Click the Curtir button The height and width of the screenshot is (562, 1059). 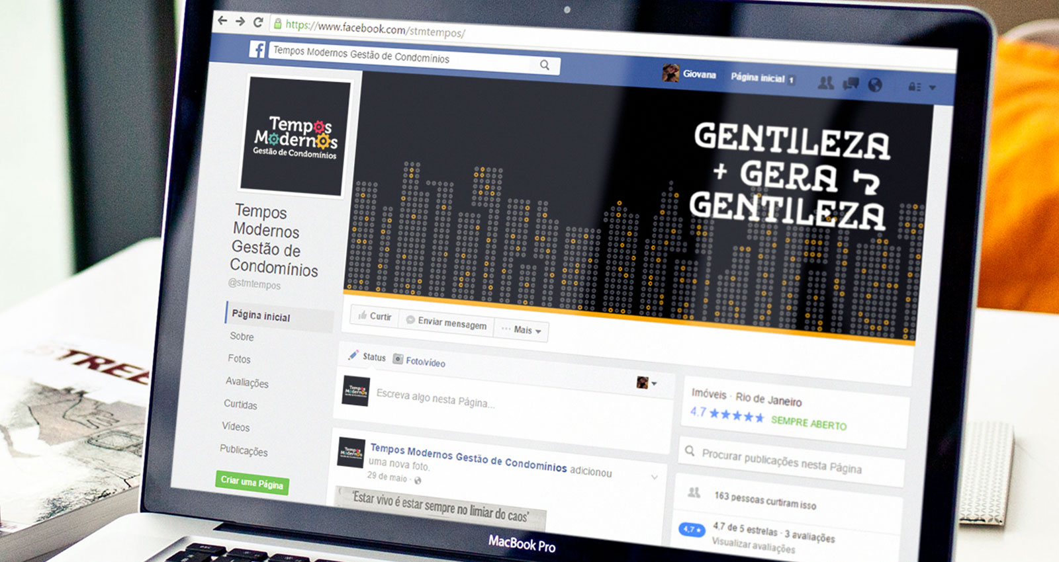[375, 316]
